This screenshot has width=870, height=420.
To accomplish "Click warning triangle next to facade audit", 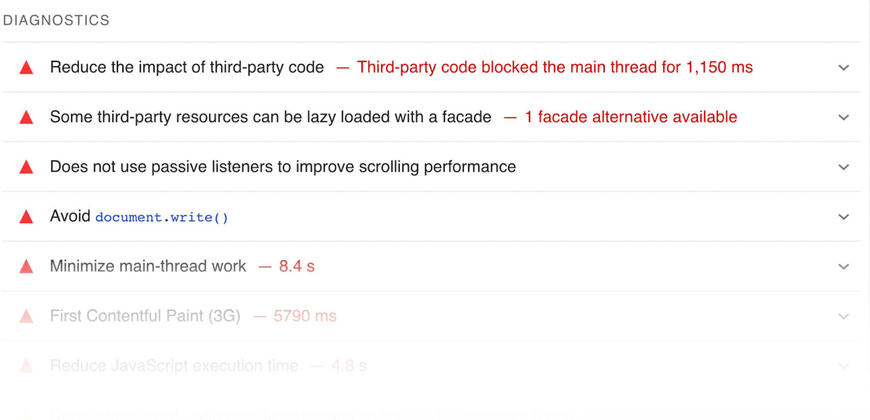I will (26, 118).
